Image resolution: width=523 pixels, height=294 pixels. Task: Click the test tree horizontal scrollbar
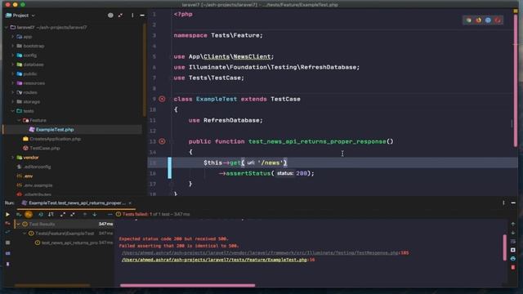click(x=52, y=285)
